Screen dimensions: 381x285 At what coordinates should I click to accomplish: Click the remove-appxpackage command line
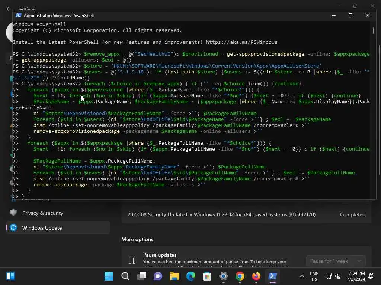(119, 185)
